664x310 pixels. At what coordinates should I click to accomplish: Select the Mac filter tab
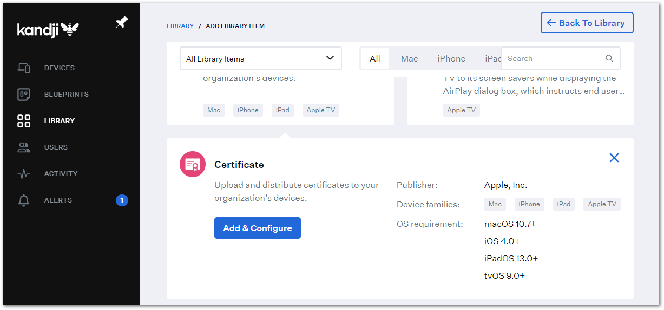pos(409,58)
